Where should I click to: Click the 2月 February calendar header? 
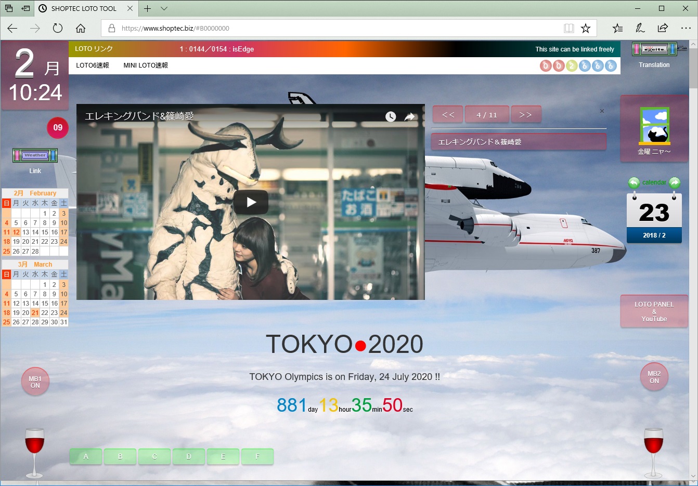pyautogui.click(x=35, y=193)
